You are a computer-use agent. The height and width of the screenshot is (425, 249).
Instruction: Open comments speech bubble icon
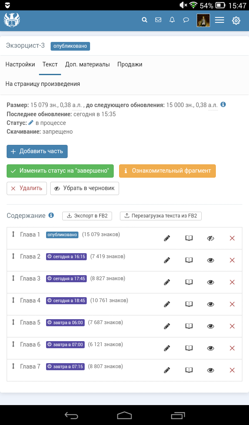point(186,20)
